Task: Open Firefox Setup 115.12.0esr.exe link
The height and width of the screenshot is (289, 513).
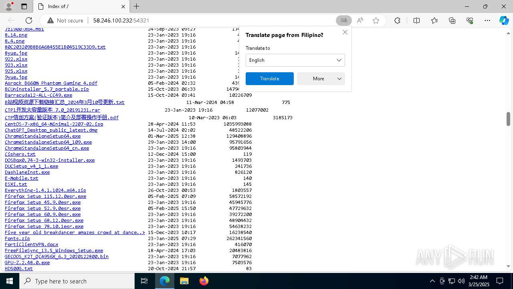Action: [45, 196]
